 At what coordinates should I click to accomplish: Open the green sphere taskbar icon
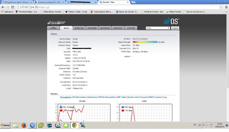[x=66, y=125]
